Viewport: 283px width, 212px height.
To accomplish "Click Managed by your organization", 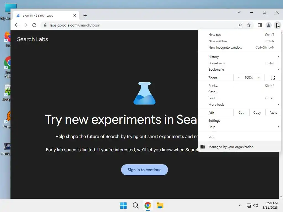I will coord(240,147).
